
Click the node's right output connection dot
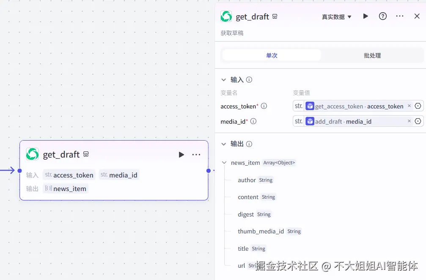[x=208, y=171]
